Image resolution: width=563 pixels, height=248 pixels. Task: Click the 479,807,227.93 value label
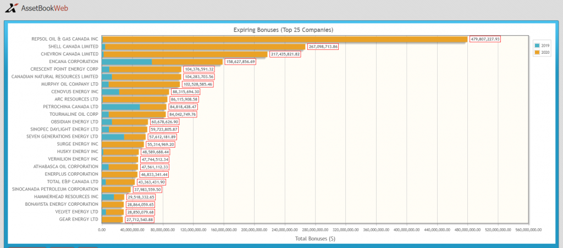pyautogui.click(x=485, y=39)
